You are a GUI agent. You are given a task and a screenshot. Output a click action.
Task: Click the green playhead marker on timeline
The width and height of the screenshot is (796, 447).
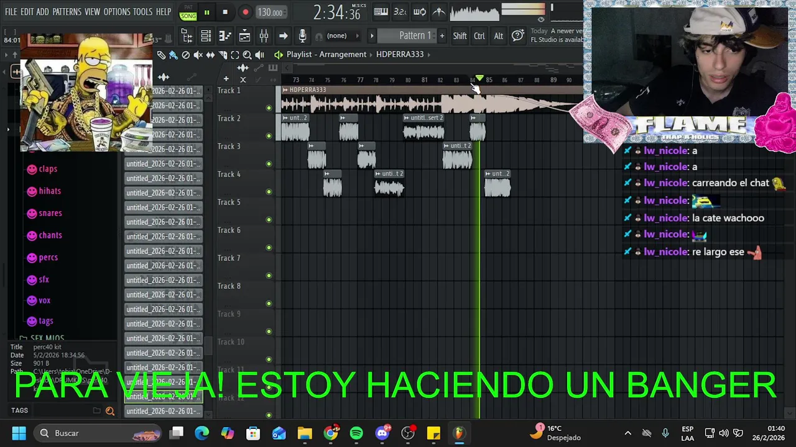[x=479, y=79]
